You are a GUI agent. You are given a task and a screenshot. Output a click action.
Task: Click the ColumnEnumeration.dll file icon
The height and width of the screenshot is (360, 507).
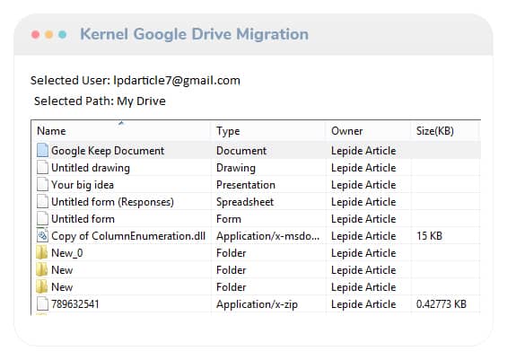[42, 236]
